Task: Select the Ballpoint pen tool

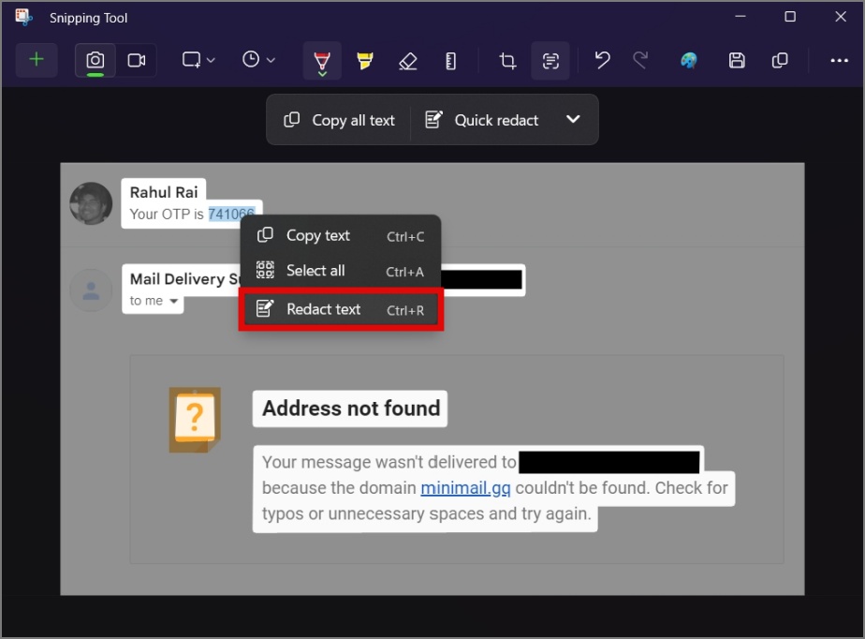Action: click(322, 60)
